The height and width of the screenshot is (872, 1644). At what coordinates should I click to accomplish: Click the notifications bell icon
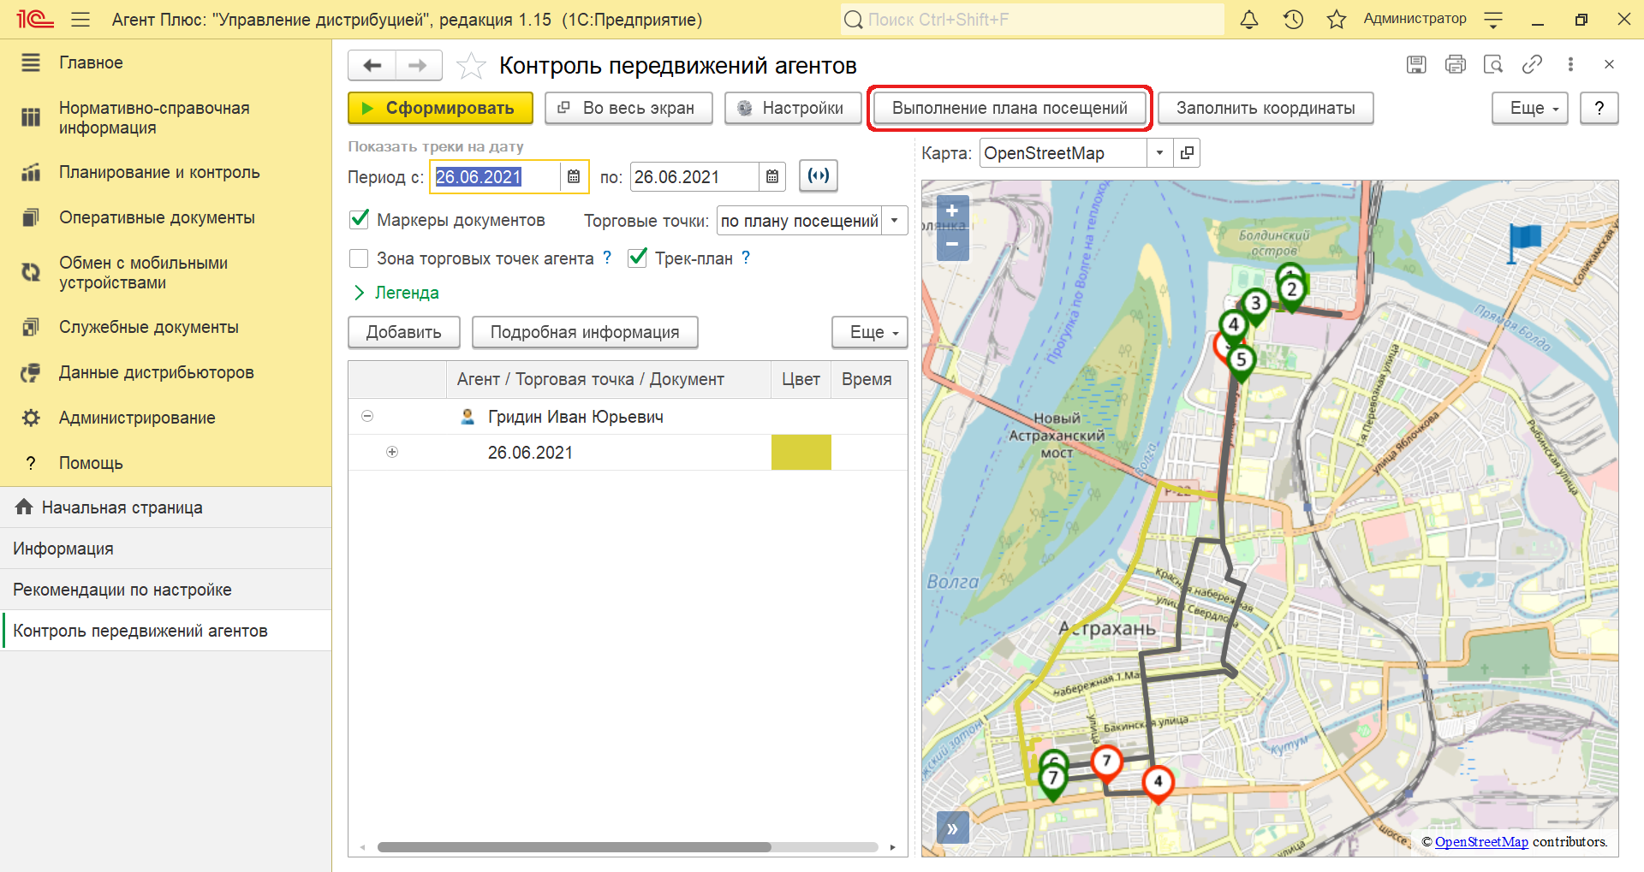pyautogui.click(x=1249, y=19)
